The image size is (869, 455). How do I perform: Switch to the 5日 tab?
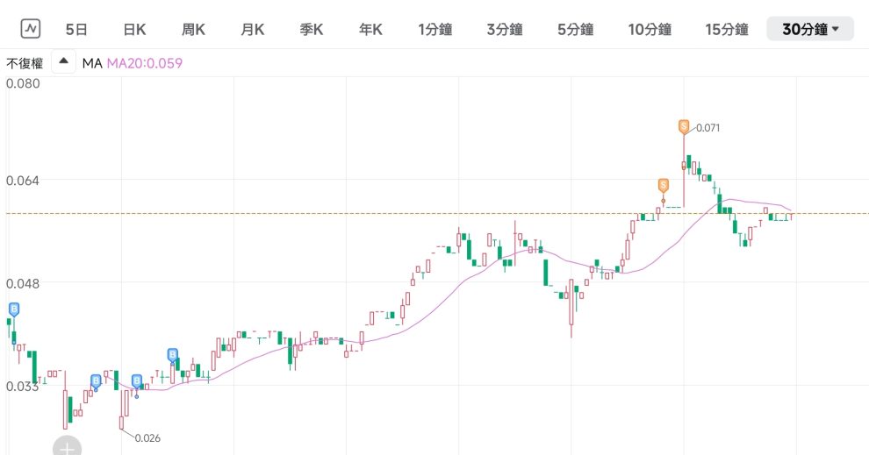point(76,29)
